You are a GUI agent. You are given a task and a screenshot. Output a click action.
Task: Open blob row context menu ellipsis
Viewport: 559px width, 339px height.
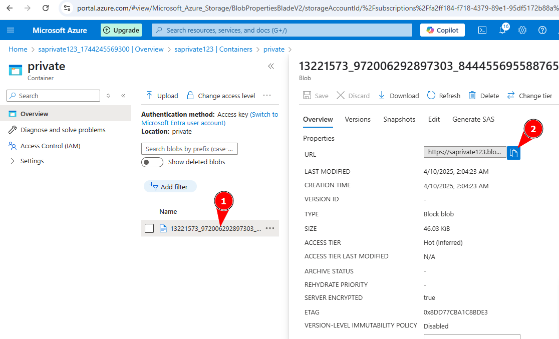pos(270,228)
